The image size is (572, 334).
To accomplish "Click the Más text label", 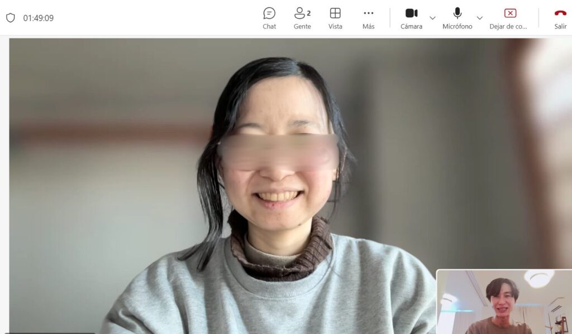I will click(368, 26).
